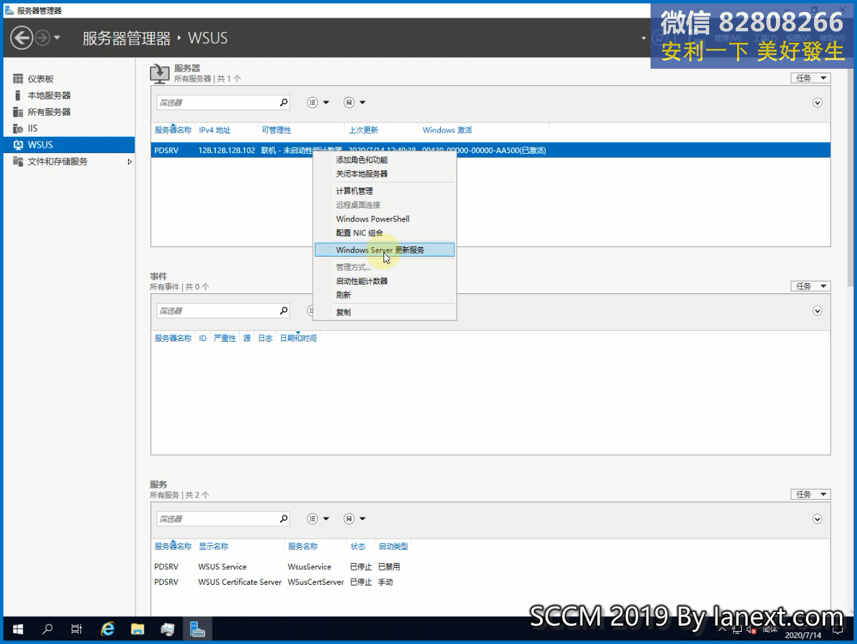Open taskbar search magnifier
This screenshot has height=644, width=857.
[x=48, y=630]
